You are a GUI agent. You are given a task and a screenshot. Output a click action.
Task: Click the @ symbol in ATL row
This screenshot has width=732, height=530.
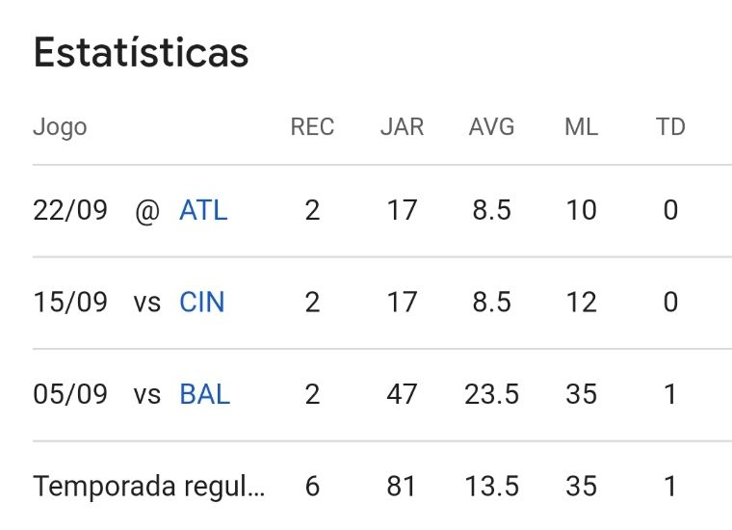[146, 210]
